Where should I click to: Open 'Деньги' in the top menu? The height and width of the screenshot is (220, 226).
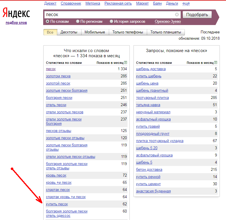(x=172, y=3)
